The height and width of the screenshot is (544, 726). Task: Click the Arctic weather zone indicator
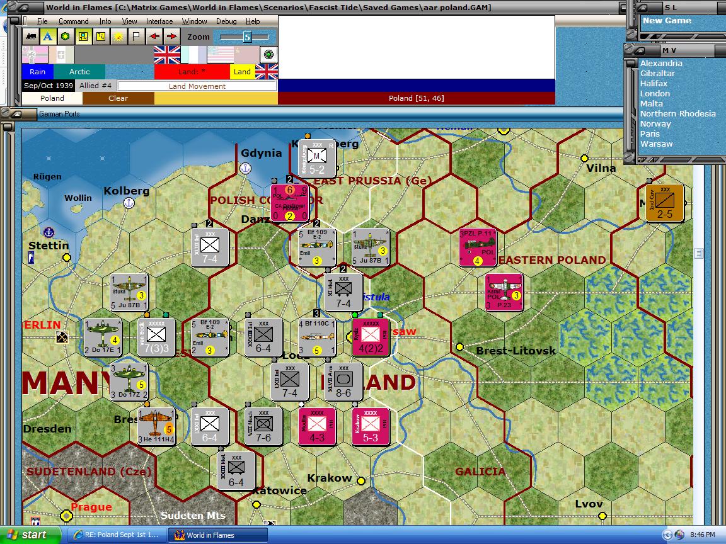pos(79,72)
